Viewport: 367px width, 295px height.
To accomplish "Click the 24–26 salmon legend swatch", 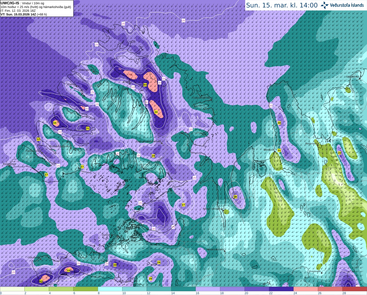I will [x=306, y=289].
